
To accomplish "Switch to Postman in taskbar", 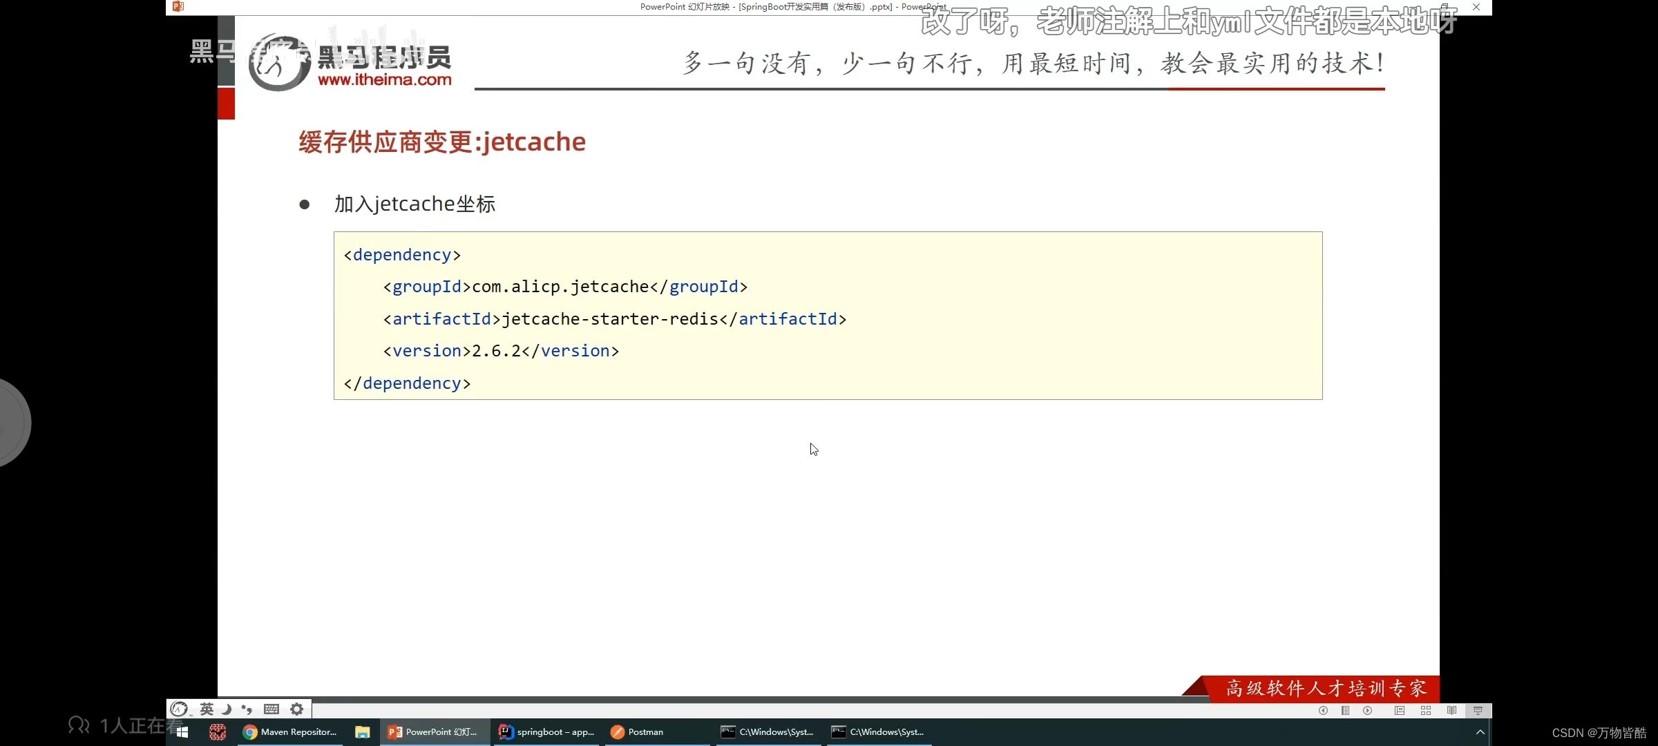I will (x=657, y=732).
